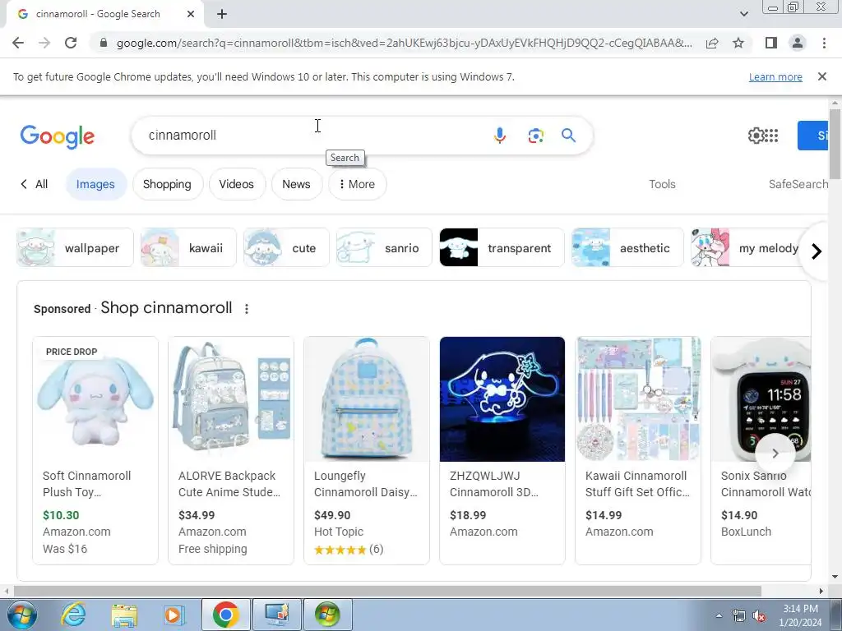
Task: Switch to the Shopping tab
Action: tap(167, 184)
